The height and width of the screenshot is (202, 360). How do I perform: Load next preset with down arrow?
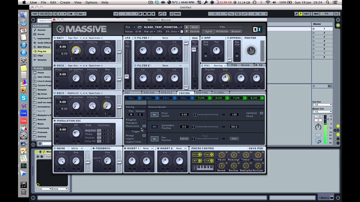click(186, 31)
